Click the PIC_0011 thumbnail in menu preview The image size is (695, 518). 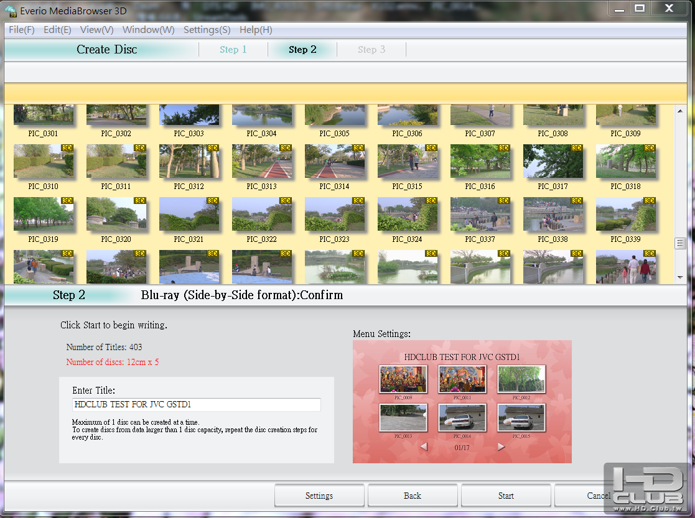[462, 379]
